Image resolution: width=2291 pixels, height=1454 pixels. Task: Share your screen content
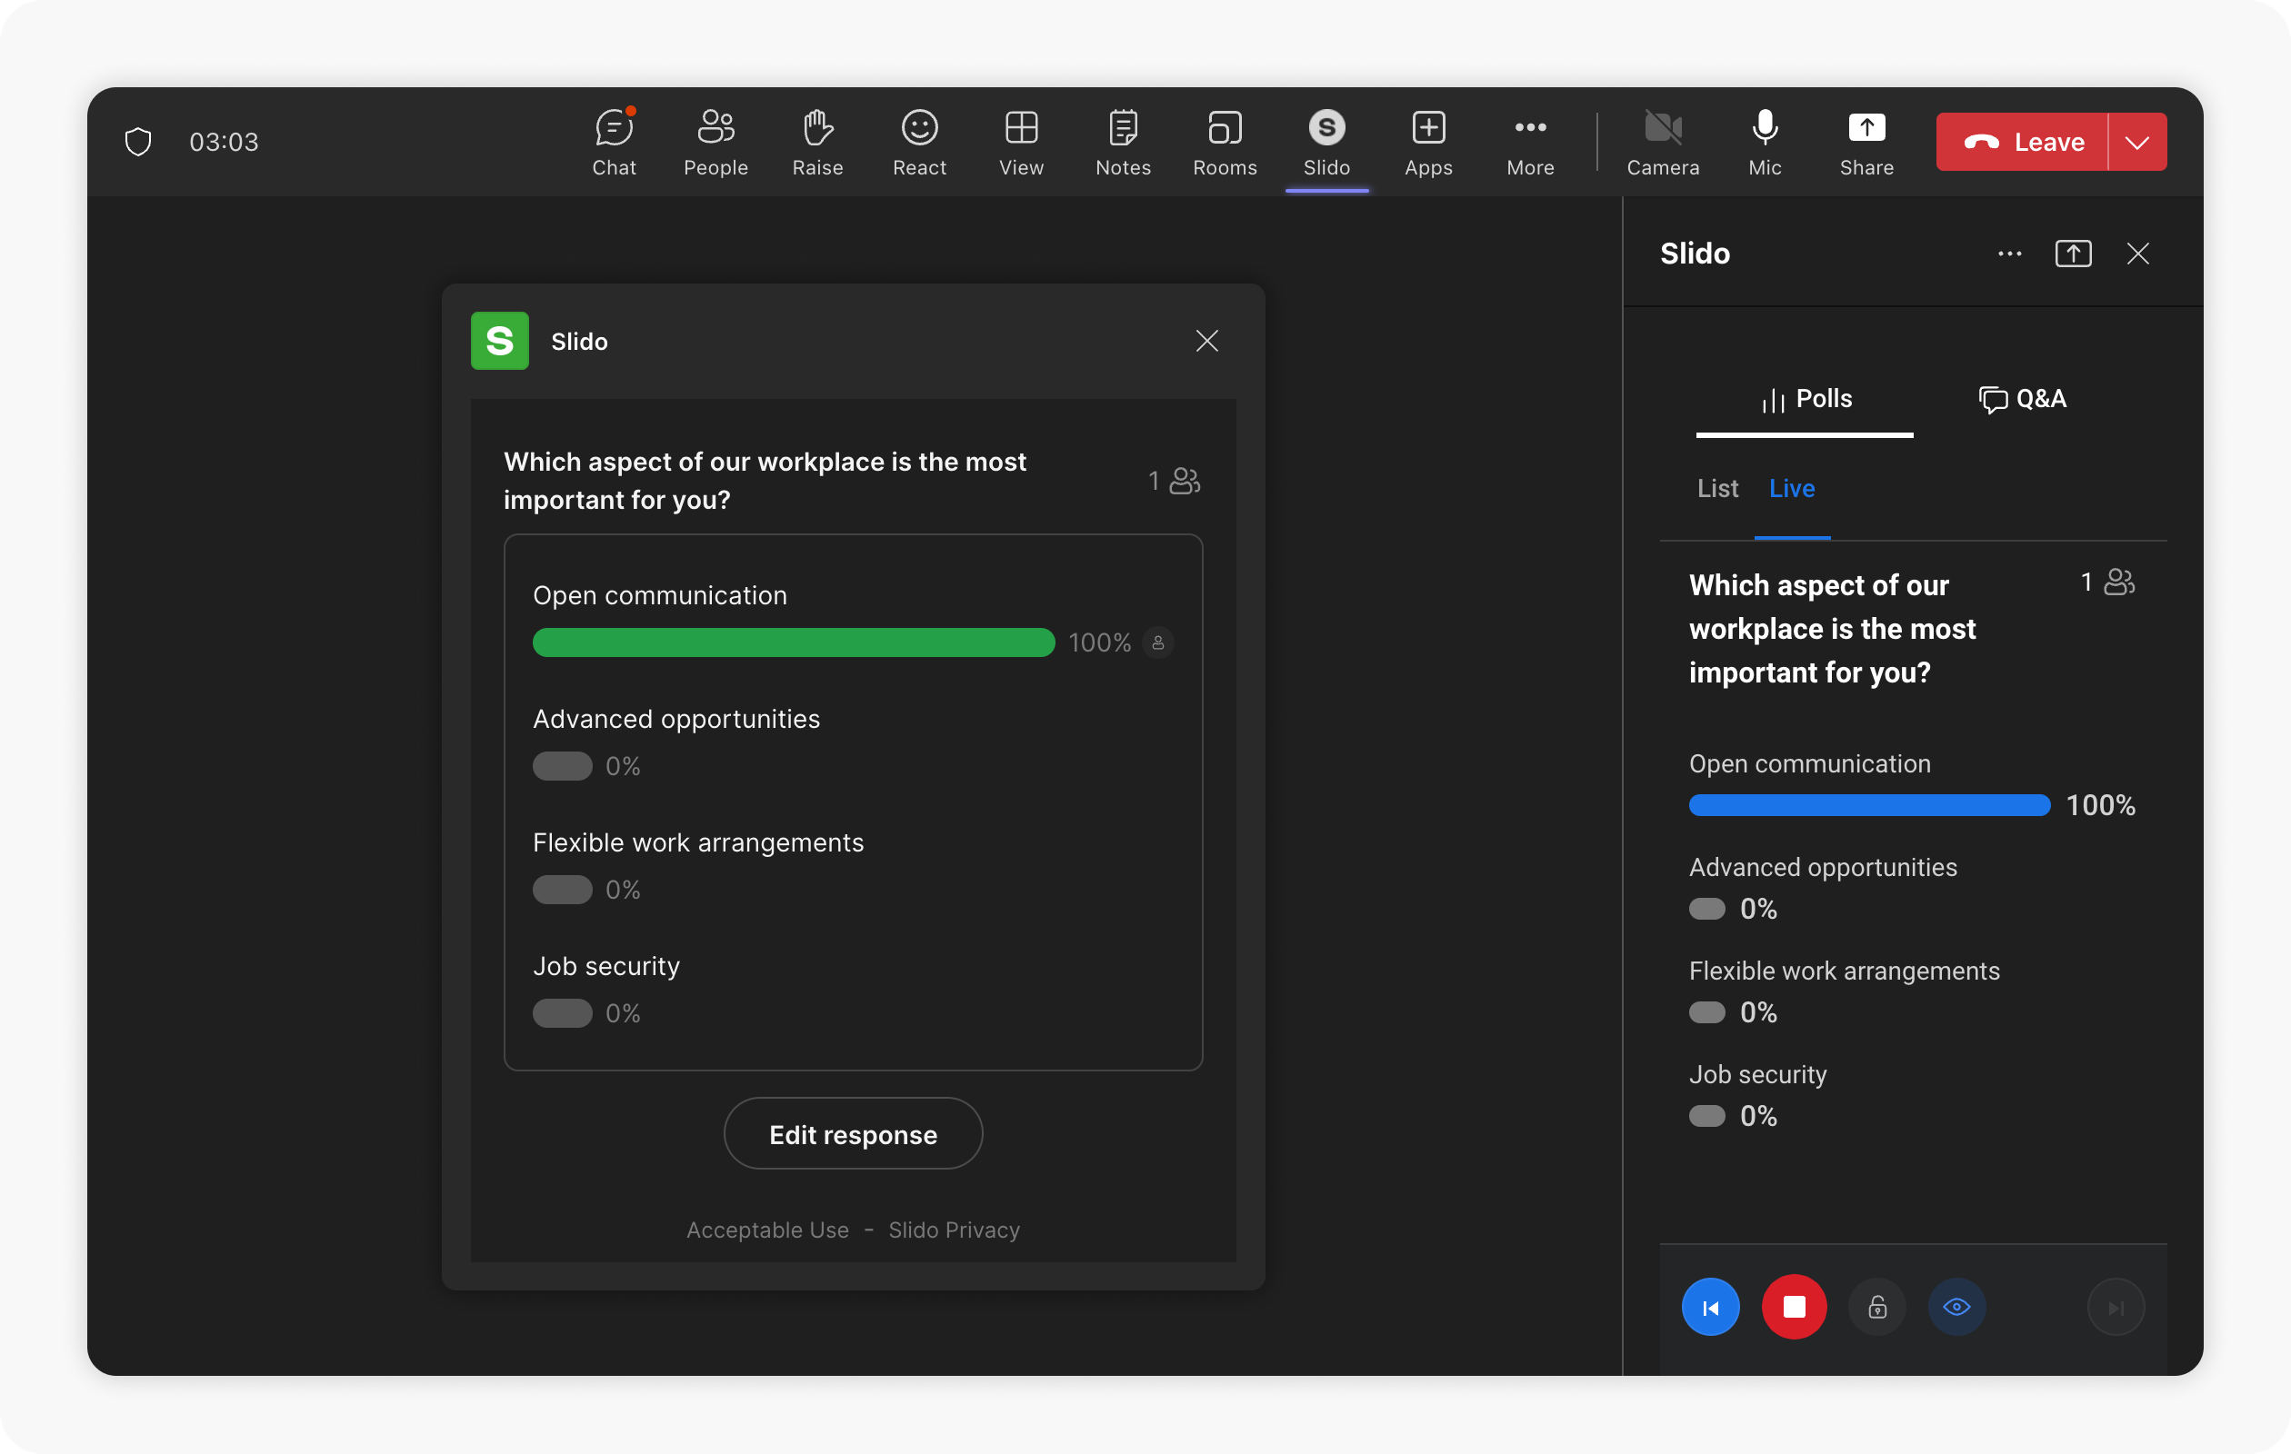point(1866,143)
